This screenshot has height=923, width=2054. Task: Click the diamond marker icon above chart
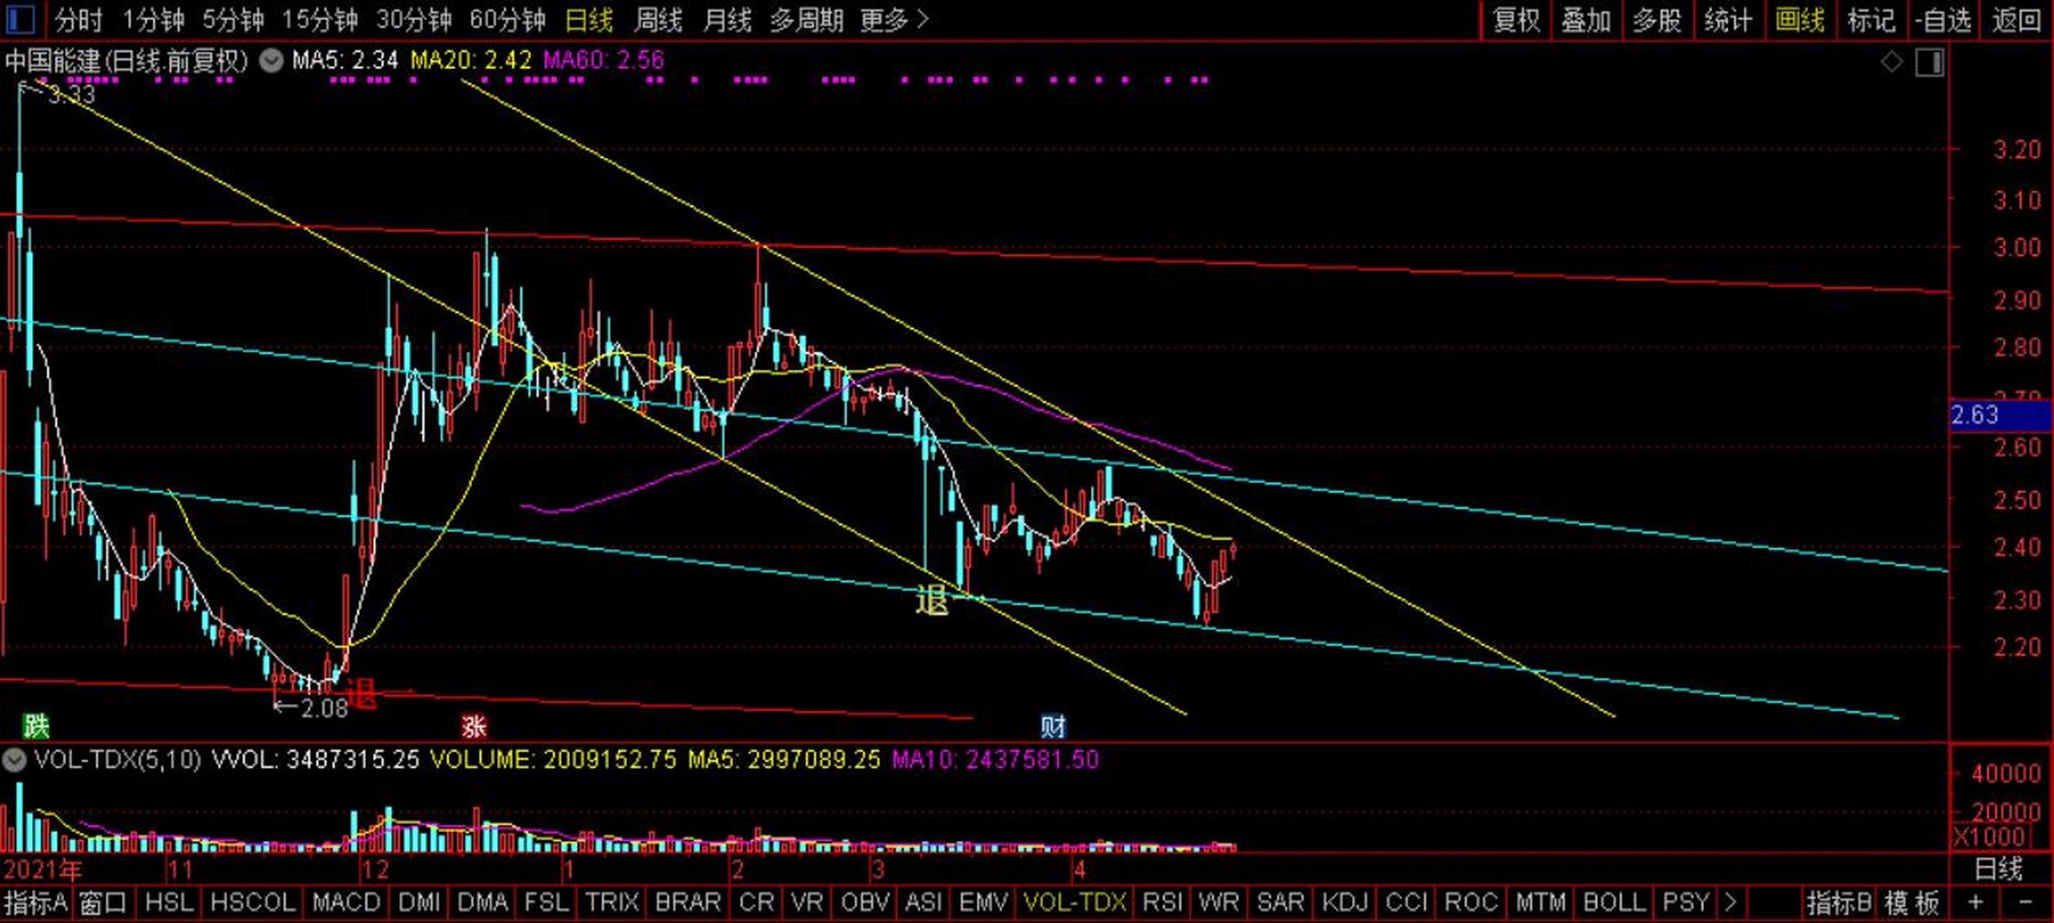[1892, 61]
